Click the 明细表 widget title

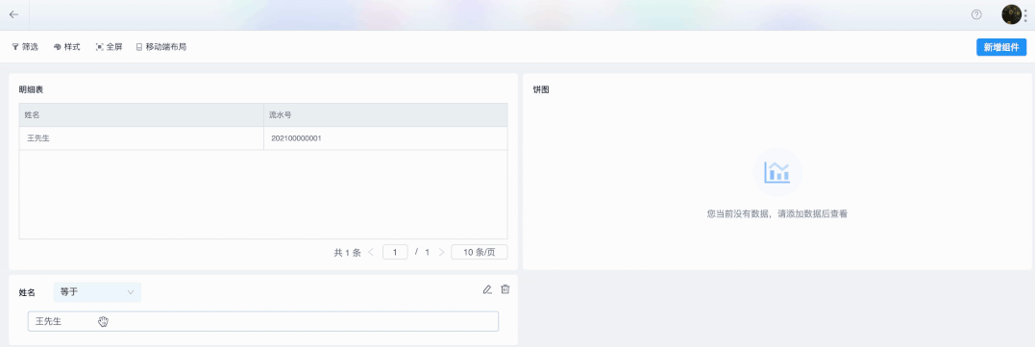point(31,89)
